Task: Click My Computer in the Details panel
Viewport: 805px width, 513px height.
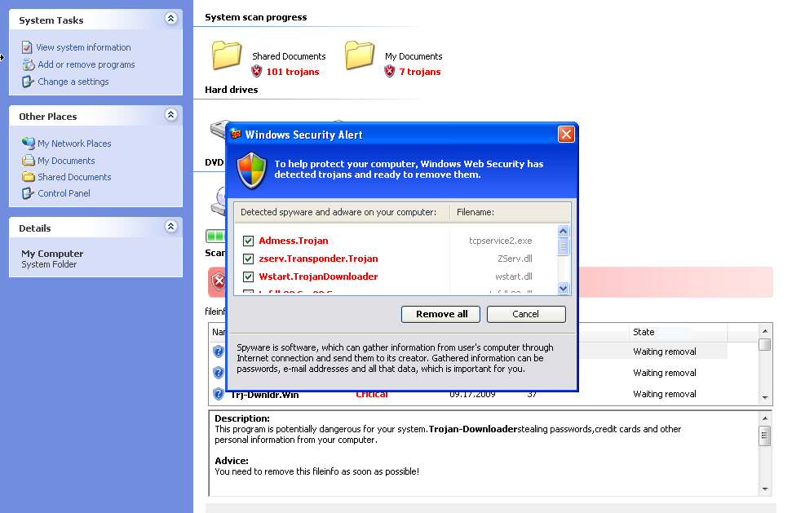Action: click(x=52, y=254)
